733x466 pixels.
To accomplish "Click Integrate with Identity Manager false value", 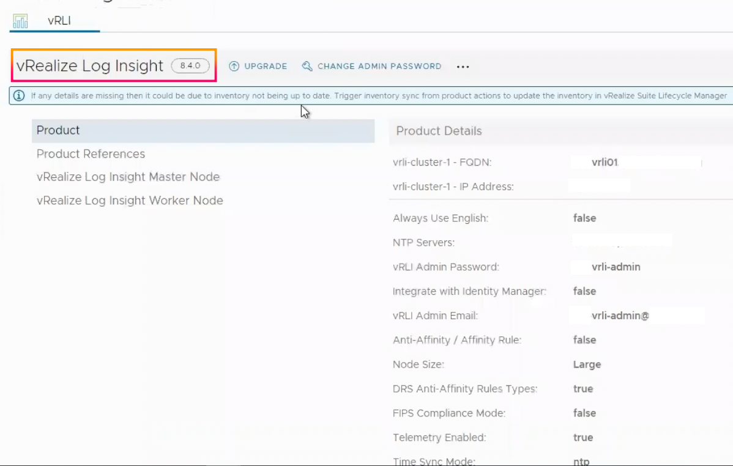I will [x=584, y=291].
